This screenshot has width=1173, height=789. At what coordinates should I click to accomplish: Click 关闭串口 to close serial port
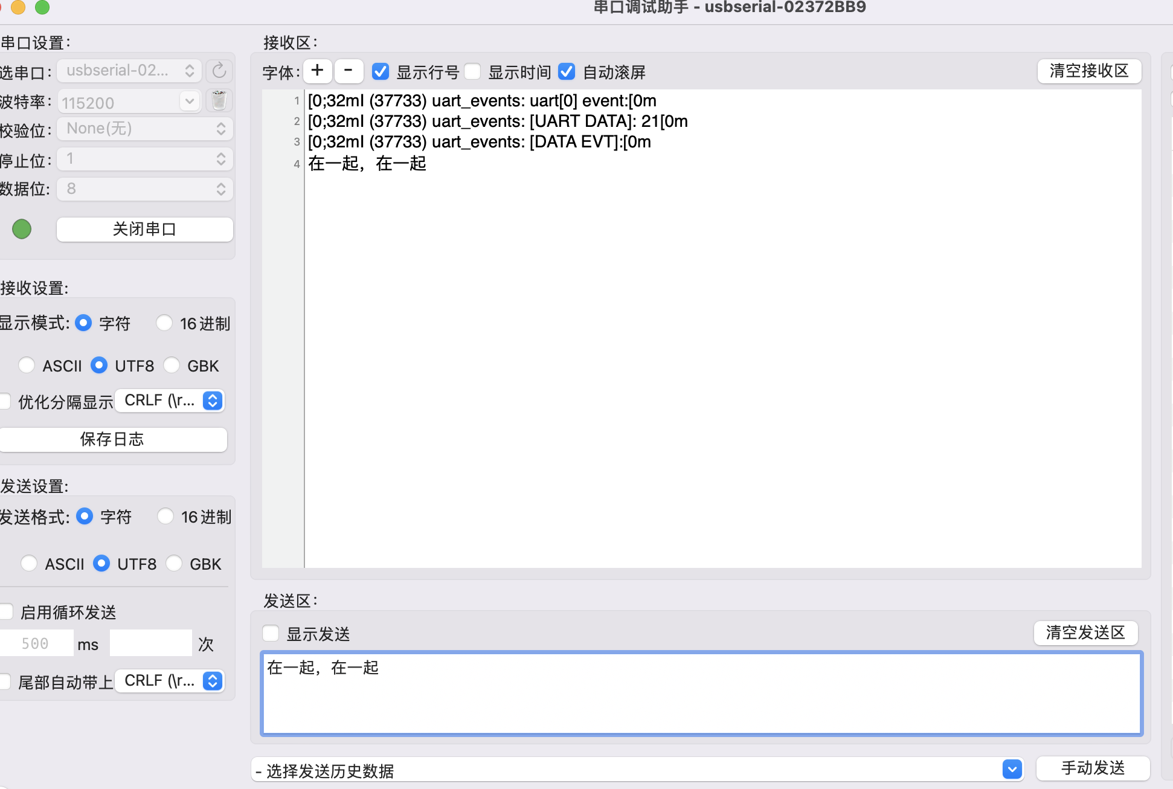tap(144, 229)
